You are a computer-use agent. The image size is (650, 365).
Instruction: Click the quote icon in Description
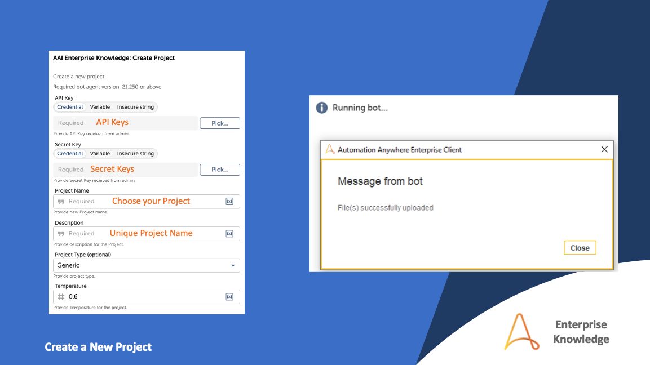(61, 234)
